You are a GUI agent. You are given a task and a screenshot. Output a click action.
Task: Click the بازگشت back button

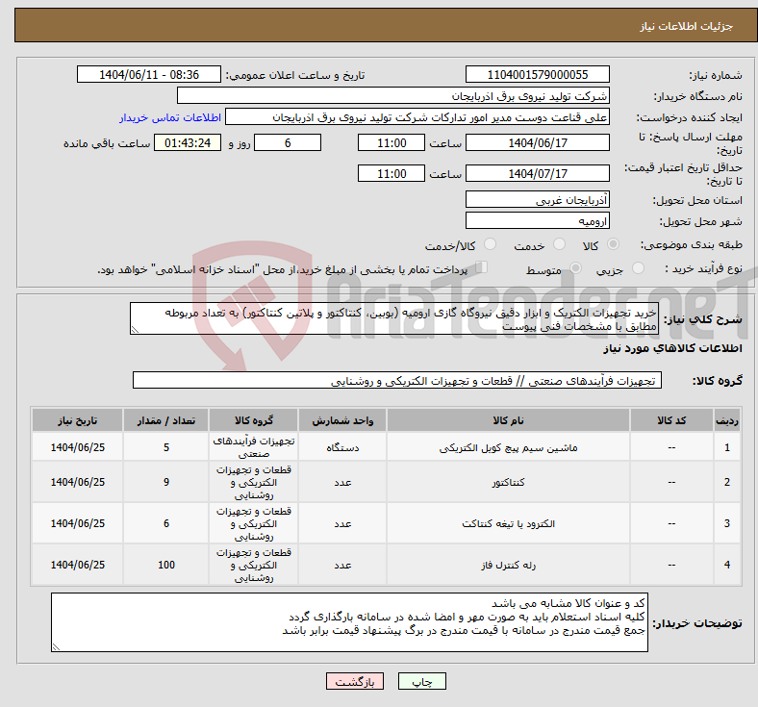point(355,681)
